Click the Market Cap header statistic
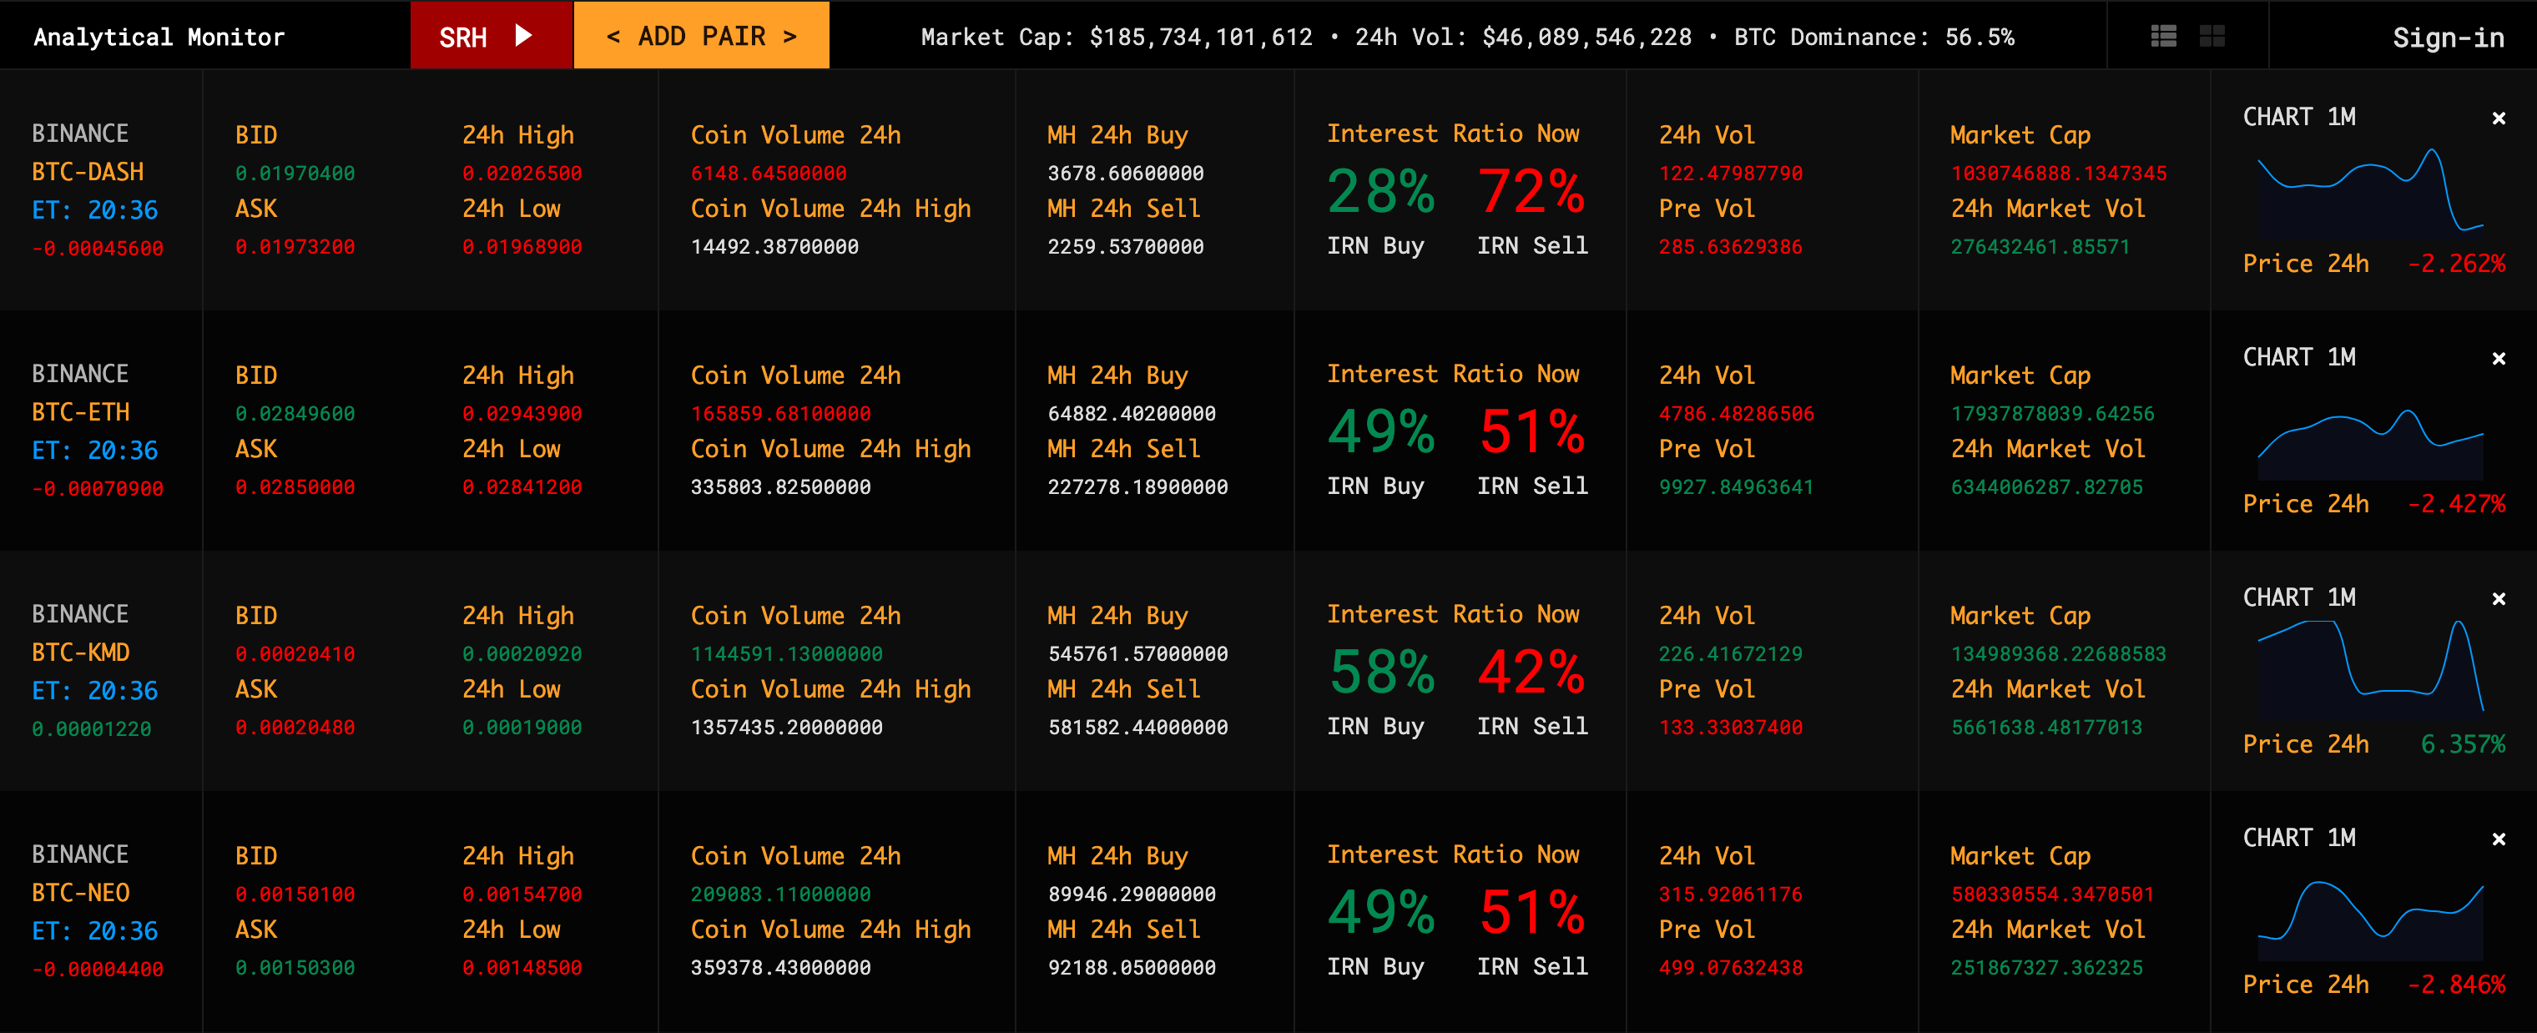The image size is (2537, 1033). point(1116,38)
